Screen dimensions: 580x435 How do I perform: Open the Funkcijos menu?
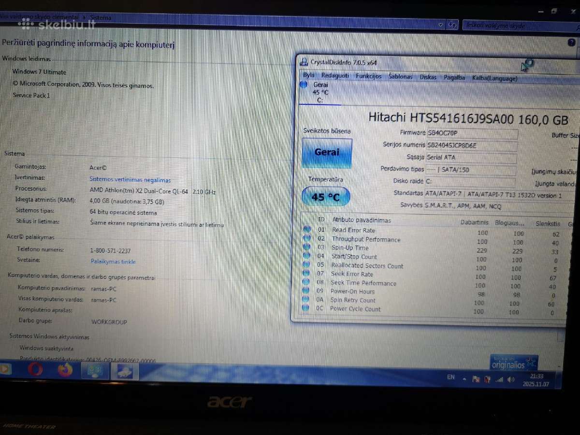pos(368,76)
